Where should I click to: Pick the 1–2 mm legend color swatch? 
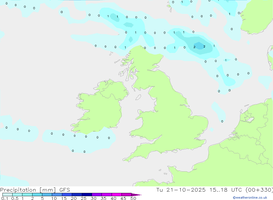tap(27, 195)
